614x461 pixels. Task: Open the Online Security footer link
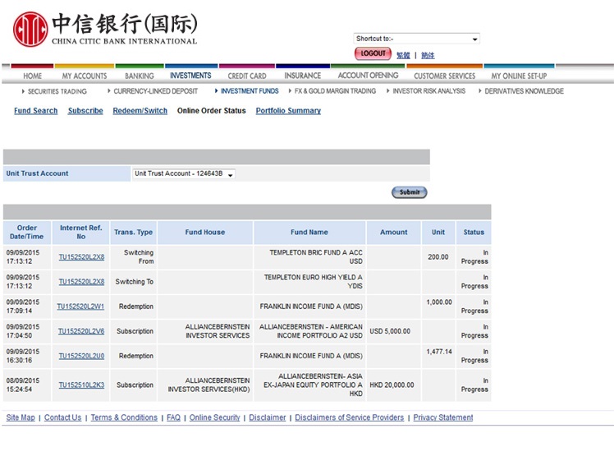pyautogui.click(x=214, y=417)
